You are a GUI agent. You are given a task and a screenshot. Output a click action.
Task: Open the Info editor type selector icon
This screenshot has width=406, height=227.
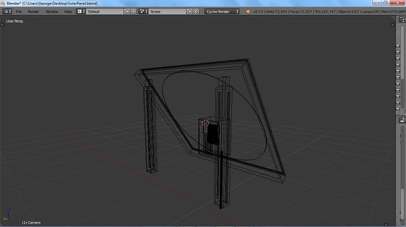pyautogui.click(x=7, y=12)
